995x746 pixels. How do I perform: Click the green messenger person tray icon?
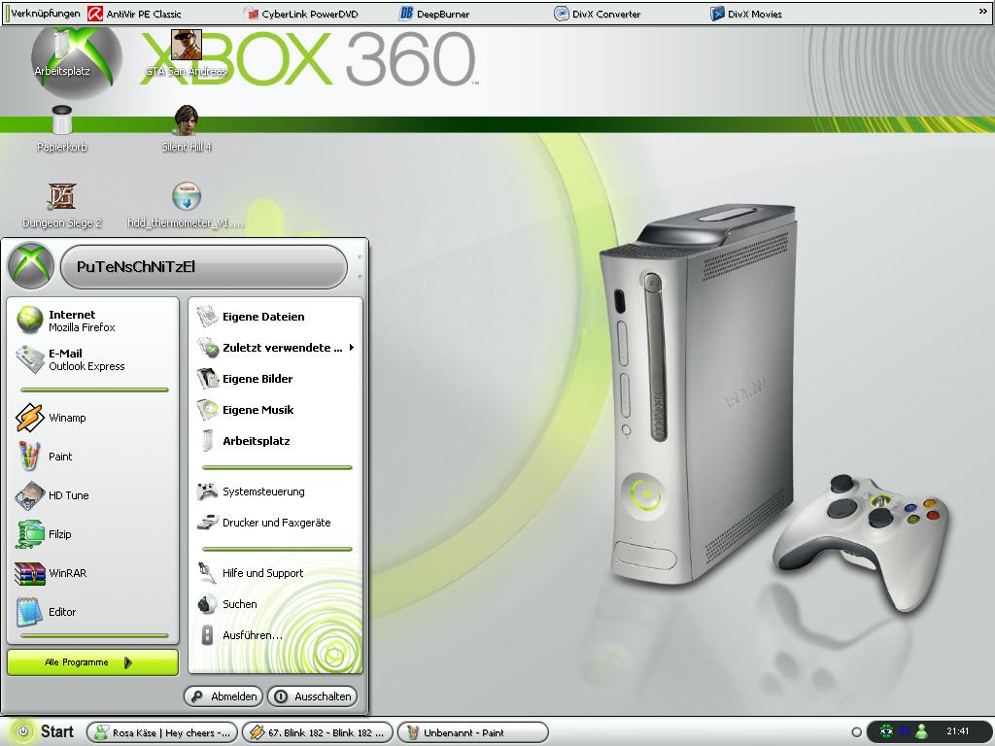922,731
